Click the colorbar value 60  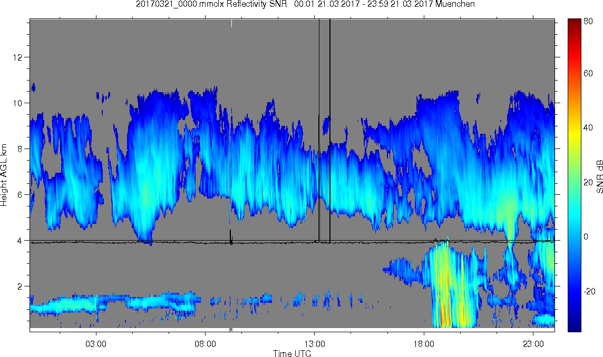[588, 73]
